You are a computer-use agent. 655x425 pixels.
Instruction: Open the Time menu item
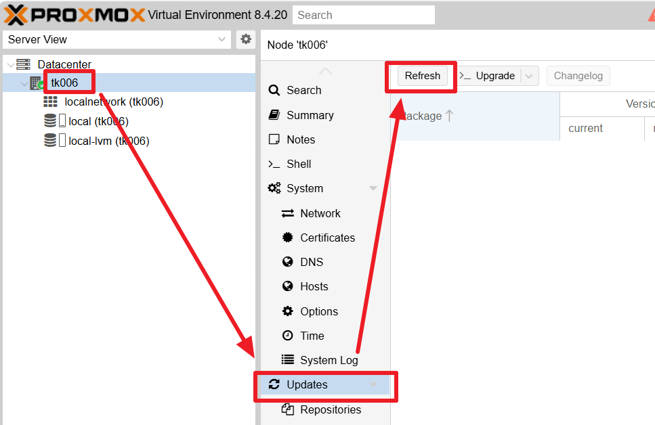pos(325,336)
